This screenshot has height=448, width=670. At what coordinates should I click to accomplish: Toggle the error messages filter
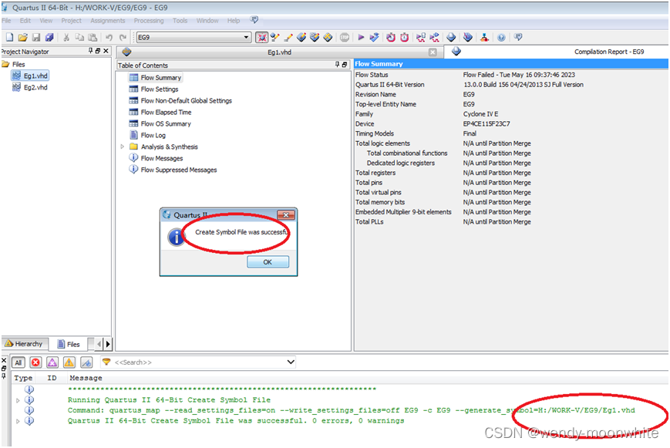click(x=35, y=362)
